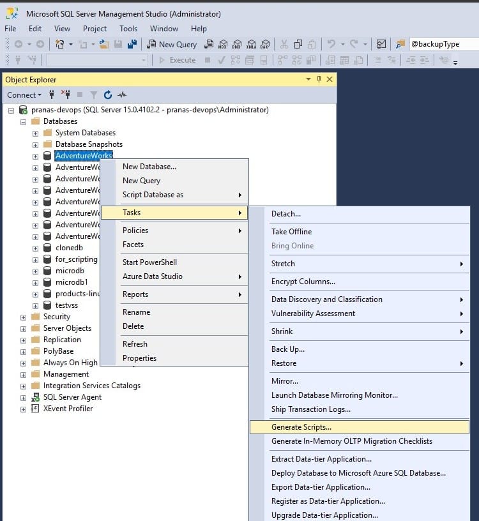The width and height of the screenshot is (479, 521).
Task: Select the microdb1 database
Action: point(72,282)
